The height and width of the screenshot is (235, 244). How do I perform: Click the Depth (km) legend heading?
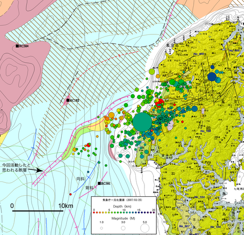(x=122, y=206)
